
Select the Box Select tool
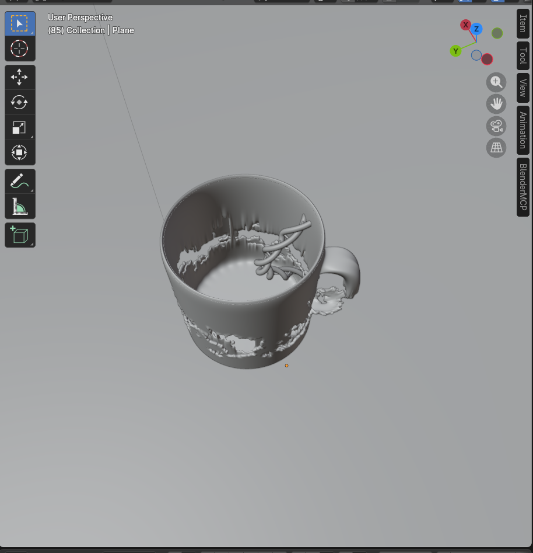tap(20, 23)
